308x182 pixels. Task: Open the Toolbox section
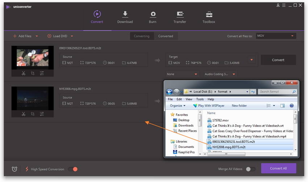209,17
